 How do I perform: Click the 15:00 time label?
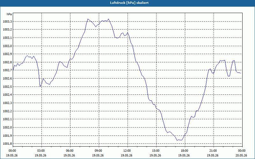click(x=156, y=151)
